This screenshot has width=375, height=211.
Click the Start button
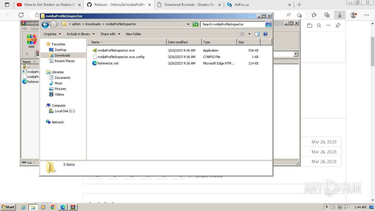[x=8, y=207]
